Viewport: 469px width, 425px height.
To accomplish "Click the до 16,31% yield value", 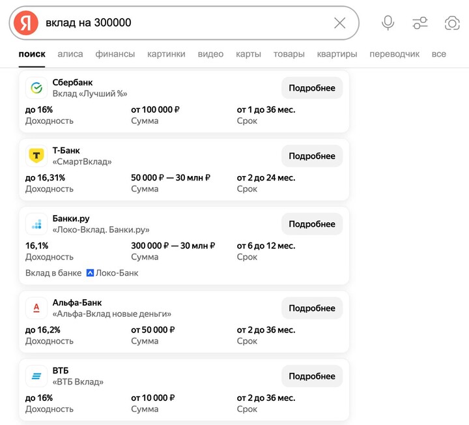I will (45, 178).
